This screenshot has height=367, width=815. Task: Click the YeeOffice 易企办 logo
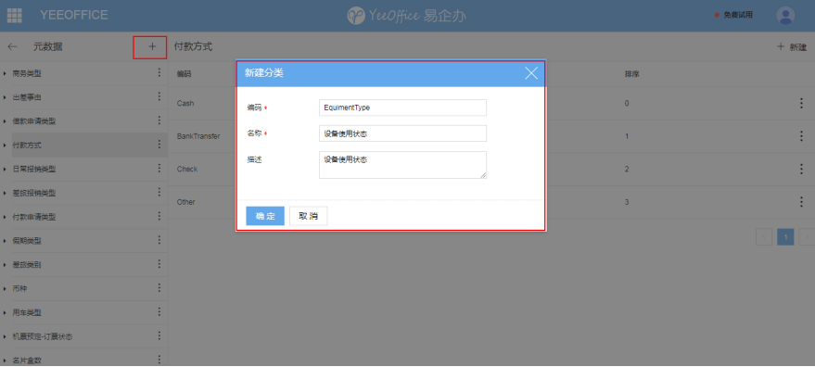406,16
